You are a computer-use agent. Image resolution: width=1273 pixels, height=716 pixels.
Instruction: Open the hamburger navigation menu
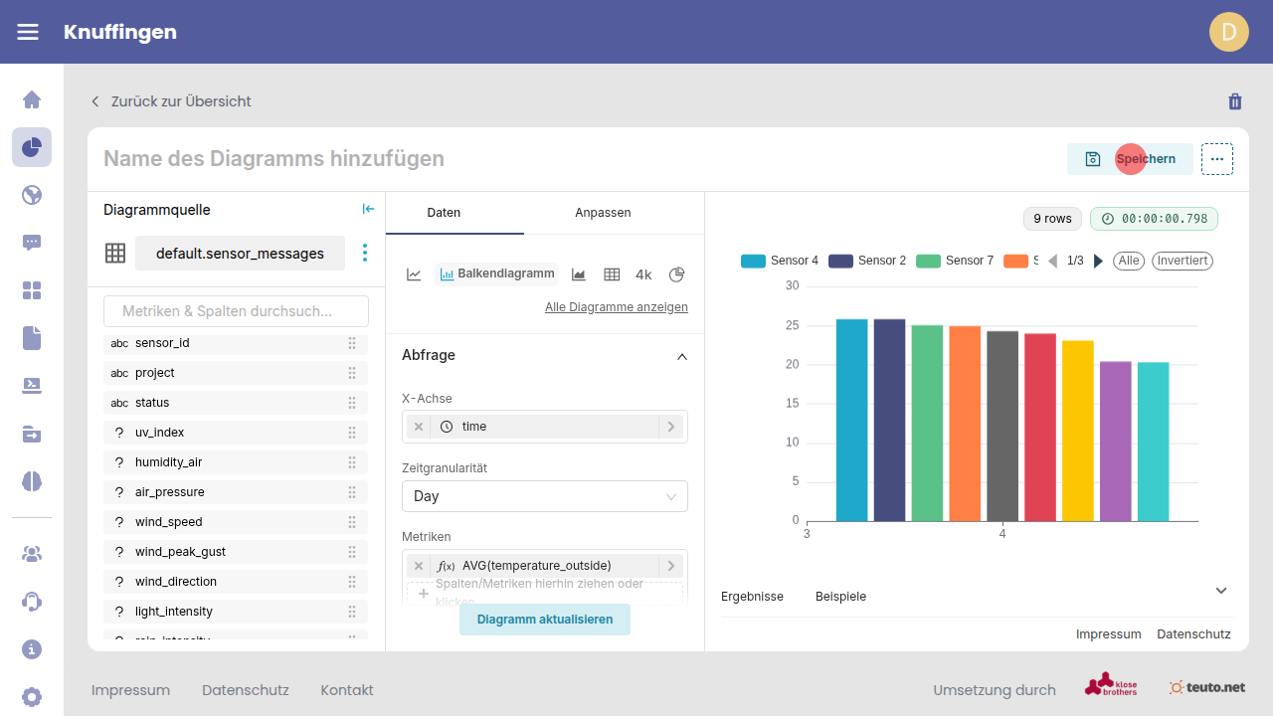point(28,32)
